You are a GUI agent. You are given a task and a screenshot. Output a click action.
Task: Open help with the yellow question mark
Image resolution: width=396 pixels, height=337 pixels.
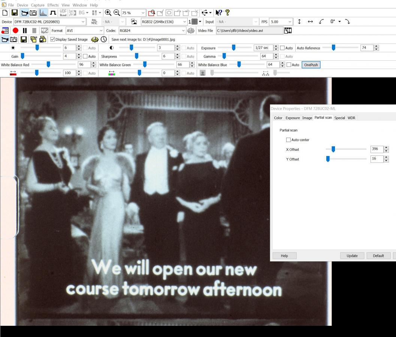227,13
